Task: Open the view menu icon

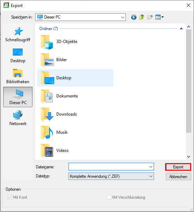Action: (159, 17)
